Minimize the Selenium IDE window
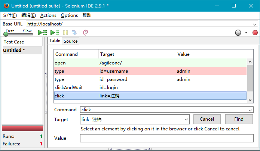The width and height of the screenshot is (260, 151). tap(217, 6)
